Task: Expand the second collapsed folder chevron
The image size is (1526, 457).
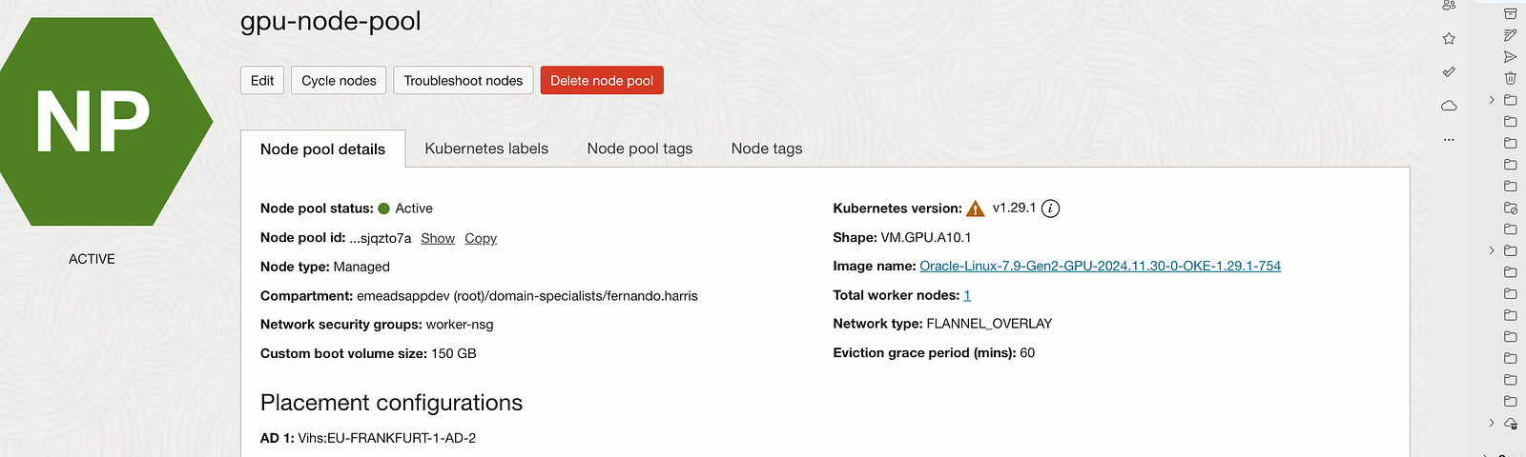Action: (1492, 250)
